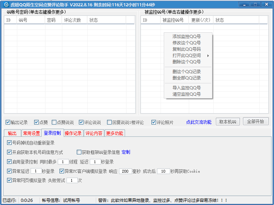Click 试用帐号 in the status bar
The image size is (274, 205).
pos(71,200)
